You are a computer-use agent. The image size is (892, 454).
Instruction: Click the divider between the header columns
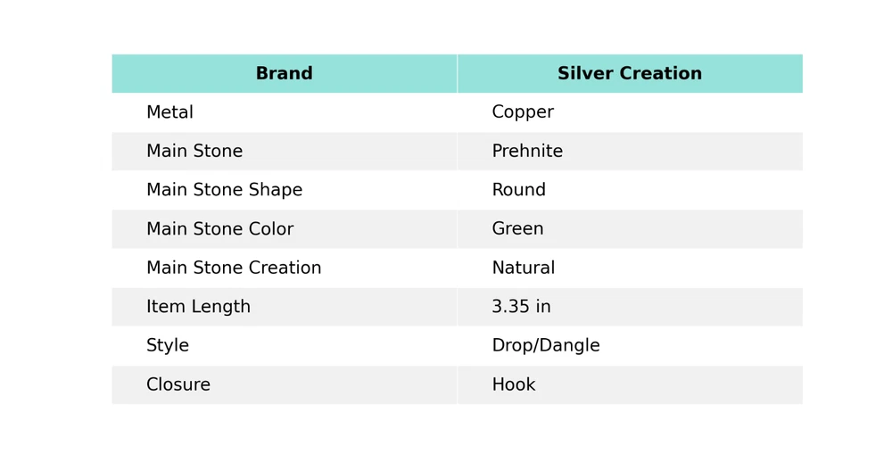click(x=457, y=74)
